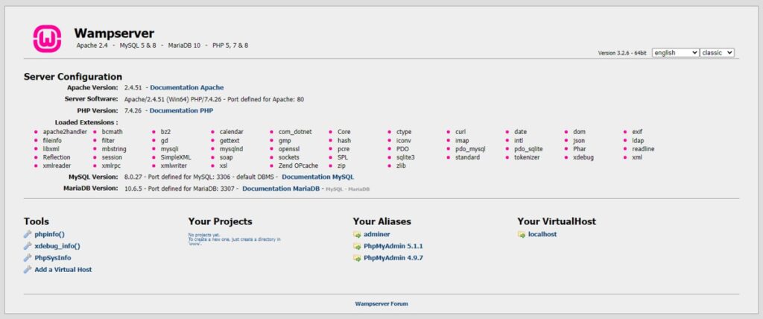
Task: Click the Your Aliases heading
Action: click(382, 221)
